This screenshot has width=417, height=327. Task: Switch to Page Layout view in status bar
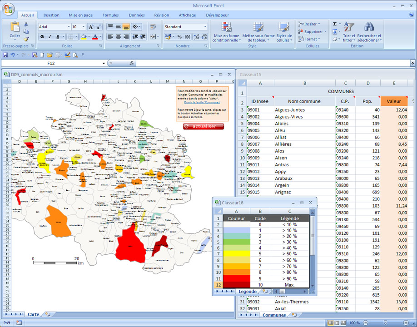tap(337, 323)
